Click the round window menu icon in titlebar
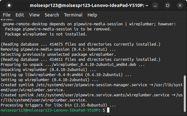Screen dimensions: 187x116 [x=9, y=5]
